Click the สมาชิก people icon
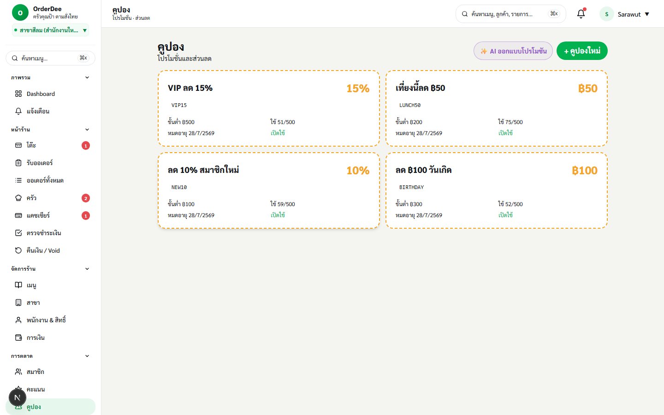664x415 pixels. point(18,372)
